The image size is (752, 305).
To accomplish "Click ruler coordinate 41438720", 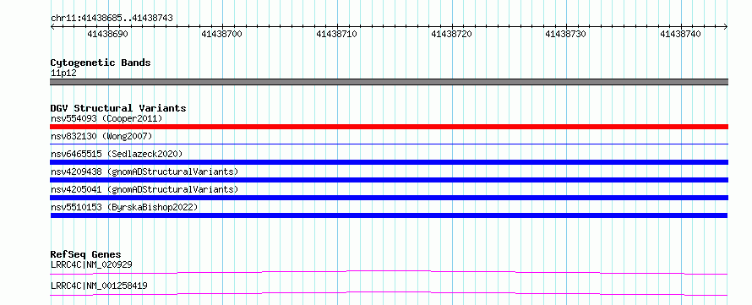I will pos(451,34).
